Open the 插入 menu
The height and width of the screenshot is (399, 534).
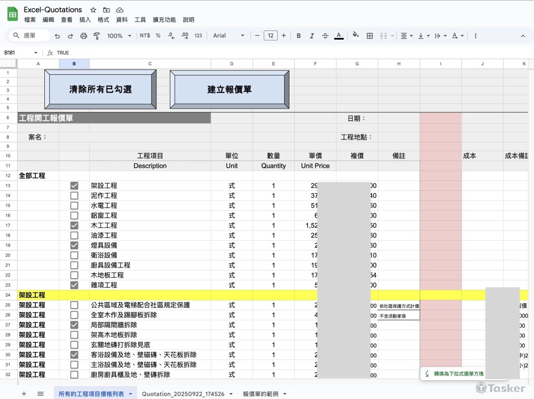[x=85, y=20]
